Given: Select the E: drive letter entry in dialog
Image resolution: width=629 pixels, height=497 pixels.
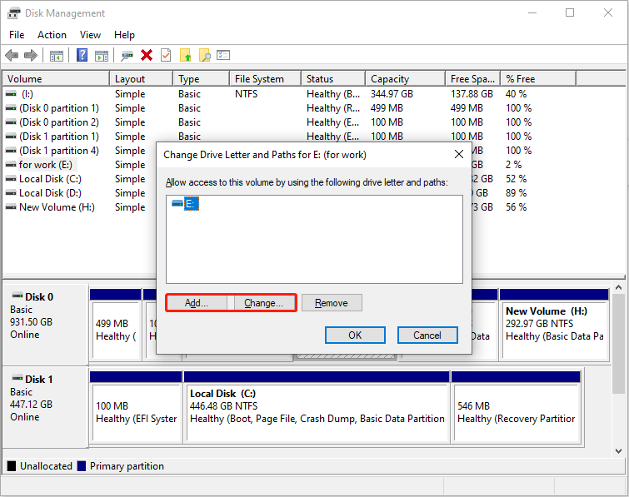Looking at the screenshot, I should tap(191, 204).
